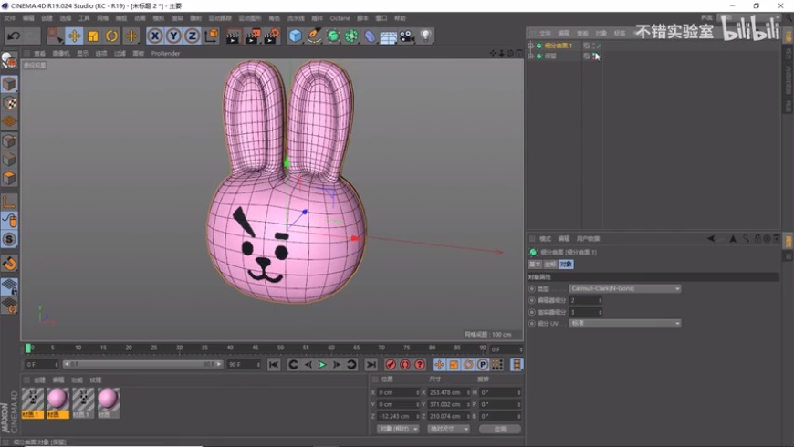Toggle the Enable Snap S icon

tap(9, 239)
